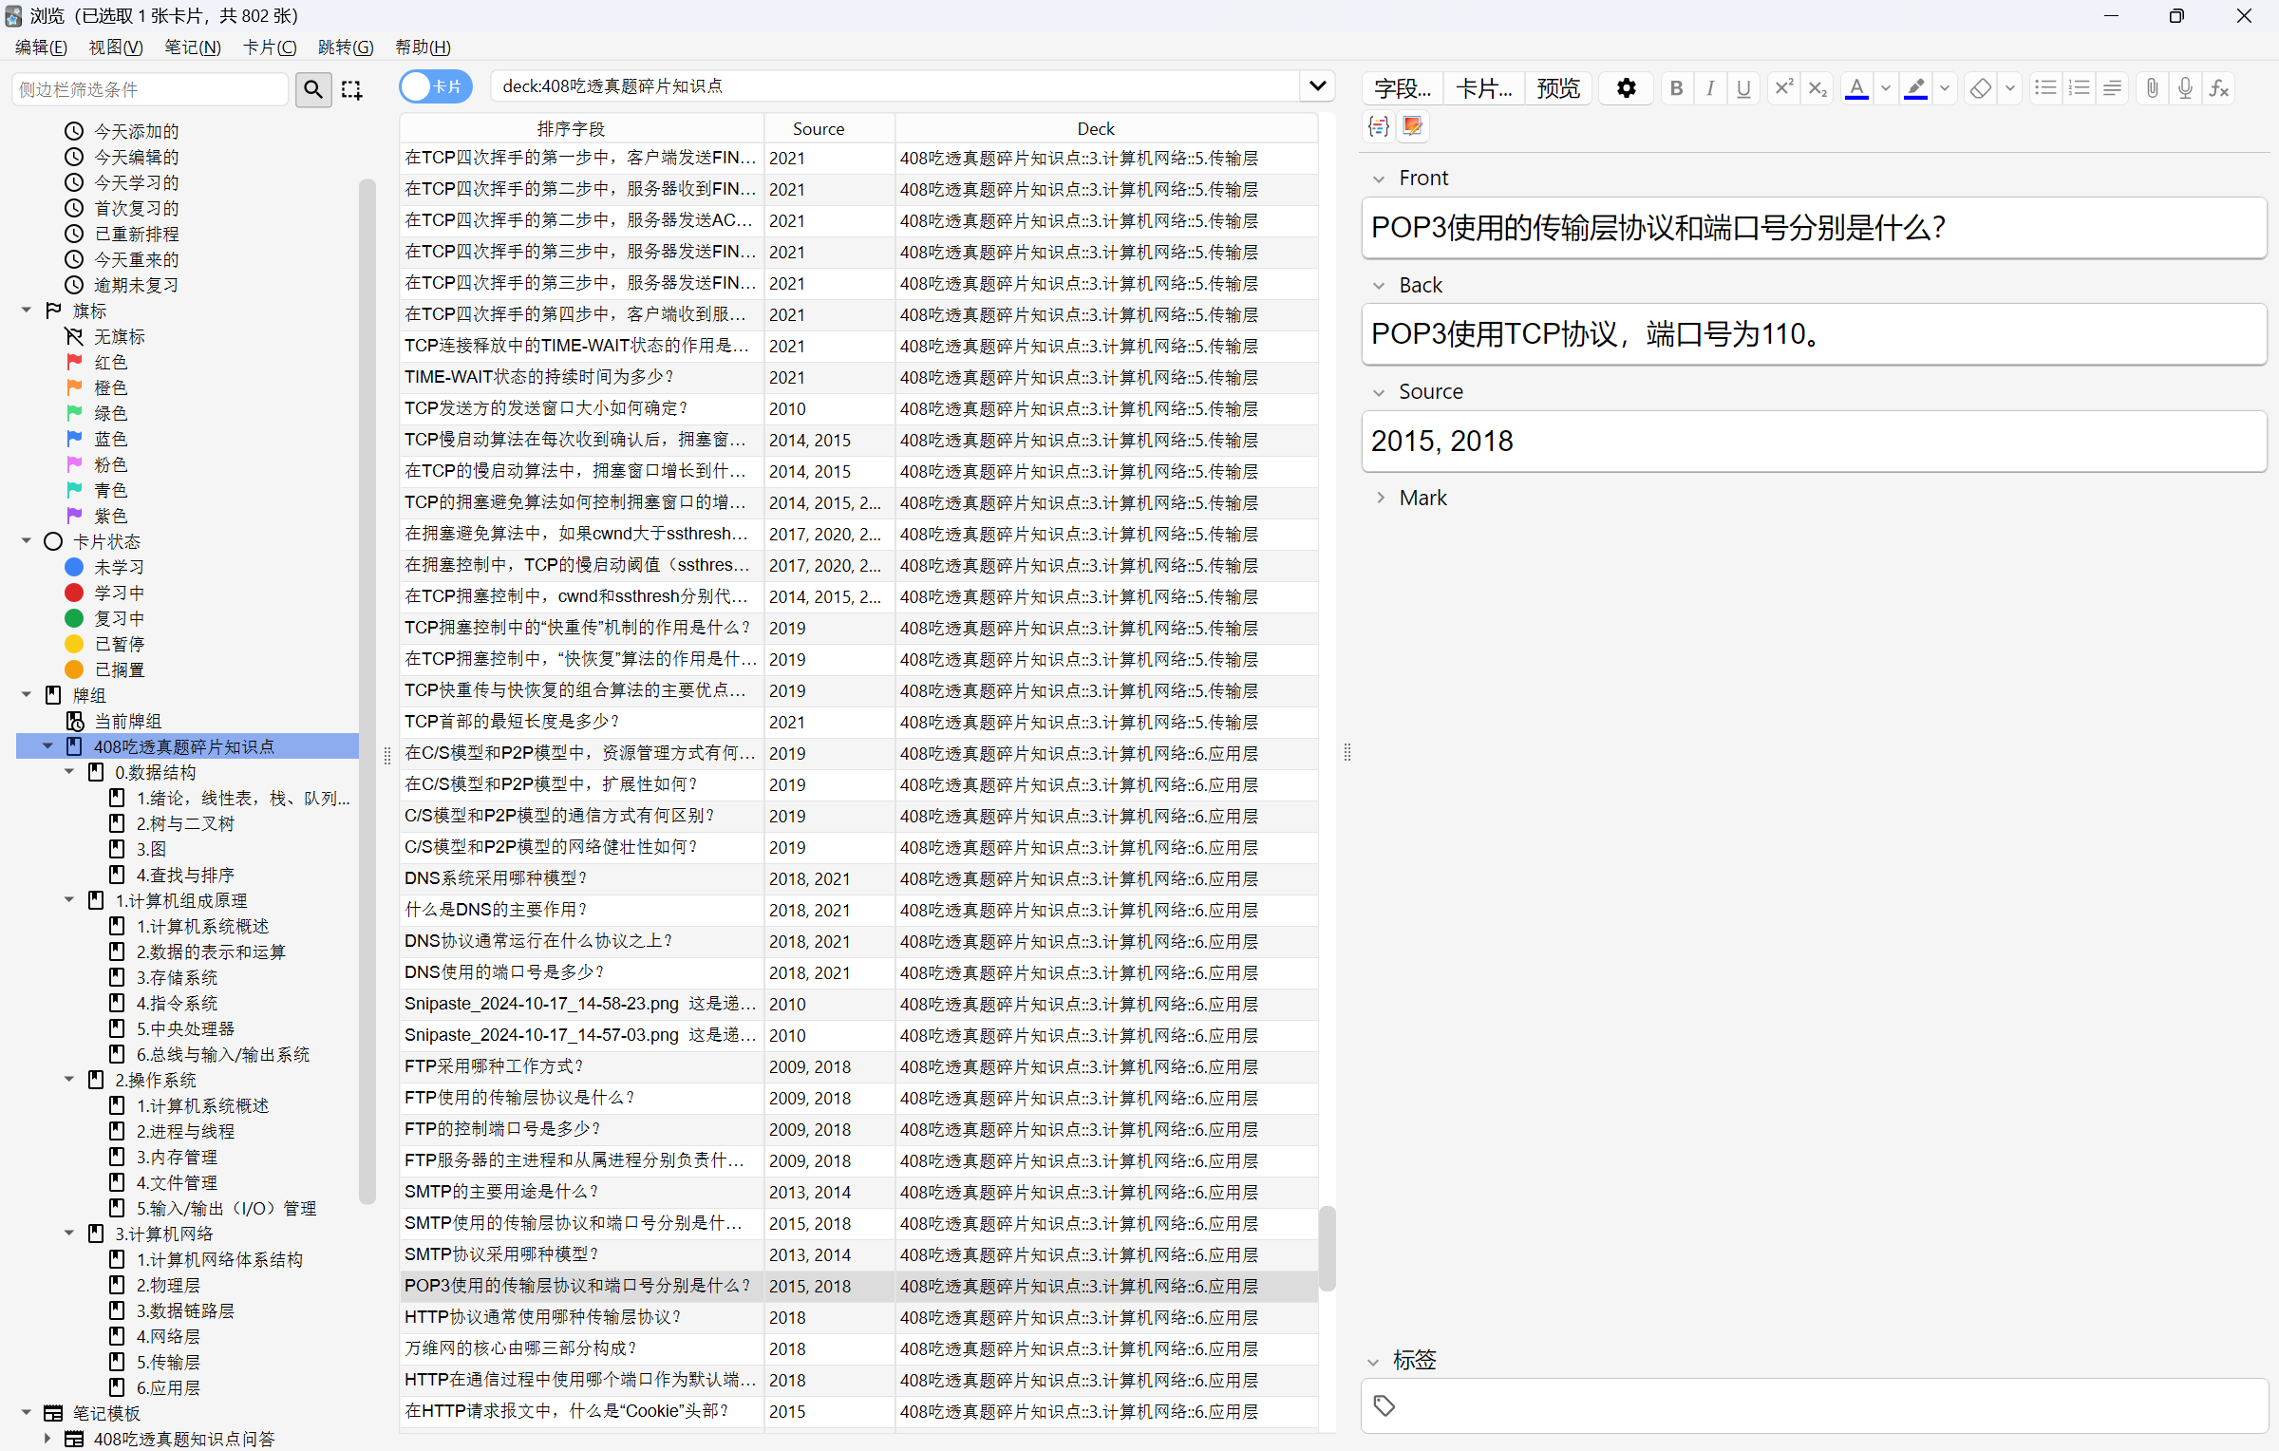Record audio with microphone icon
The width and height of the screenshot is (2279, 1451).
point(2186,88)
